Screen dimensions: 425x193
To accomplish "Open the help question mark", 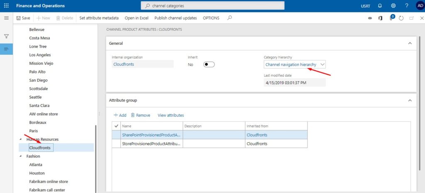I will 407,6.
